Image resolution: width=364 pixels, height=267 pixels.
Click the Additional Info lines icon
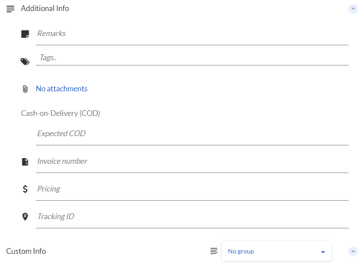point(11,9)
